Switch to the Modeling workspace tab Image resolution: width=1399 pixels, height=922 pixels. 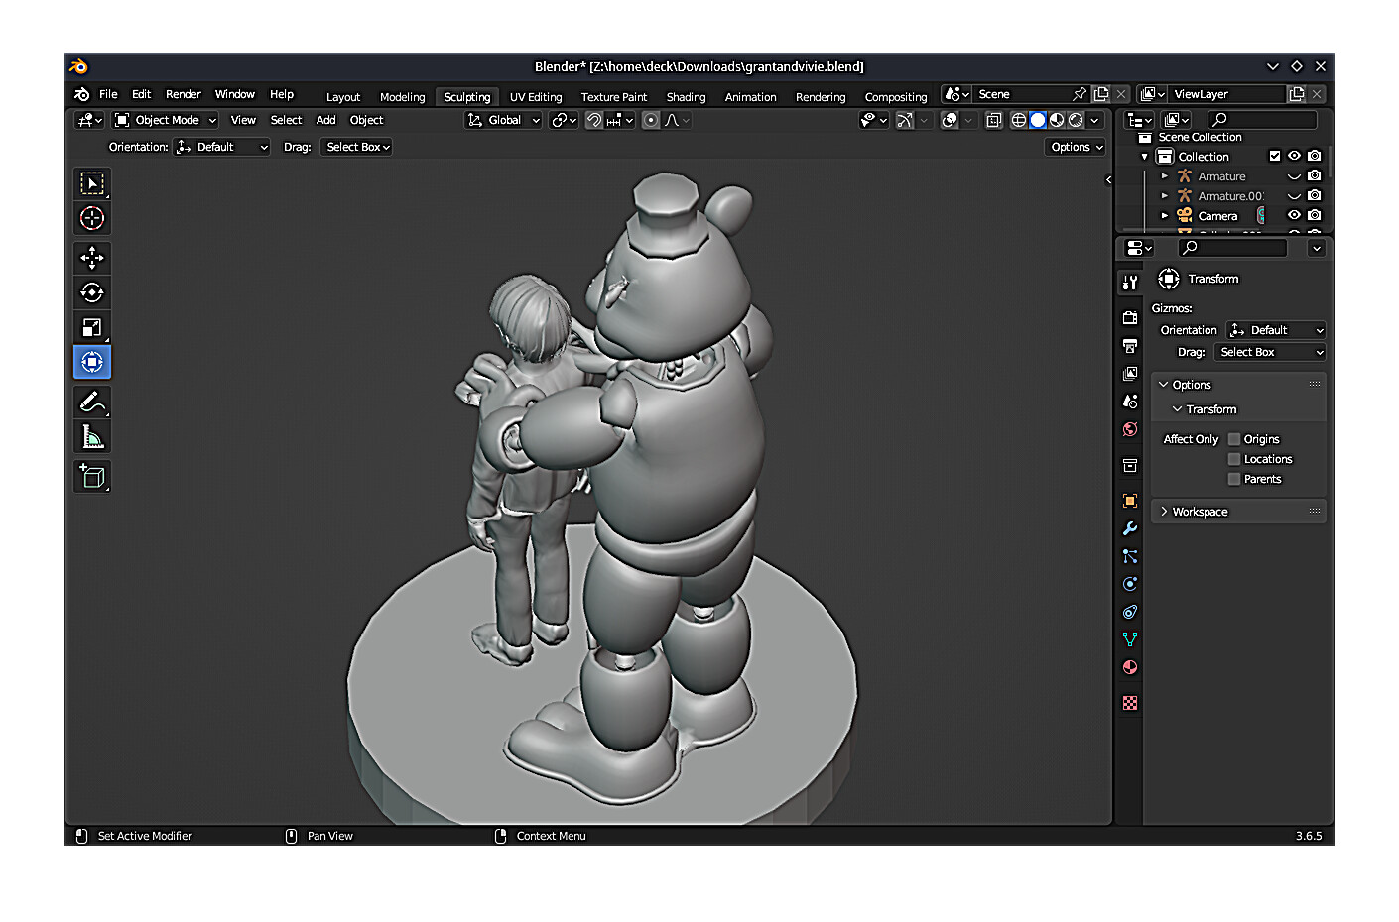(402, 97)
